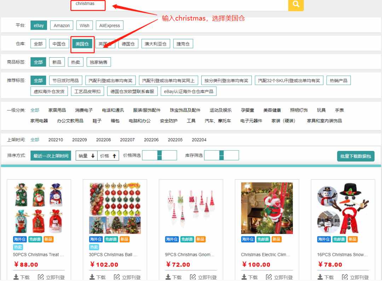Select the 工艺品皮带扣 recommended tag

click(x=87, y=91)
